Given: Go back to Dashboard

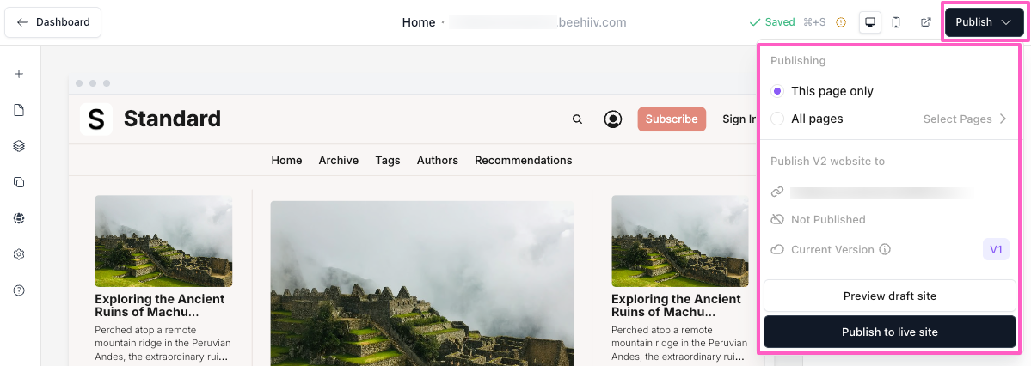Looking at the screenshot, I should (x=53, y=22).
